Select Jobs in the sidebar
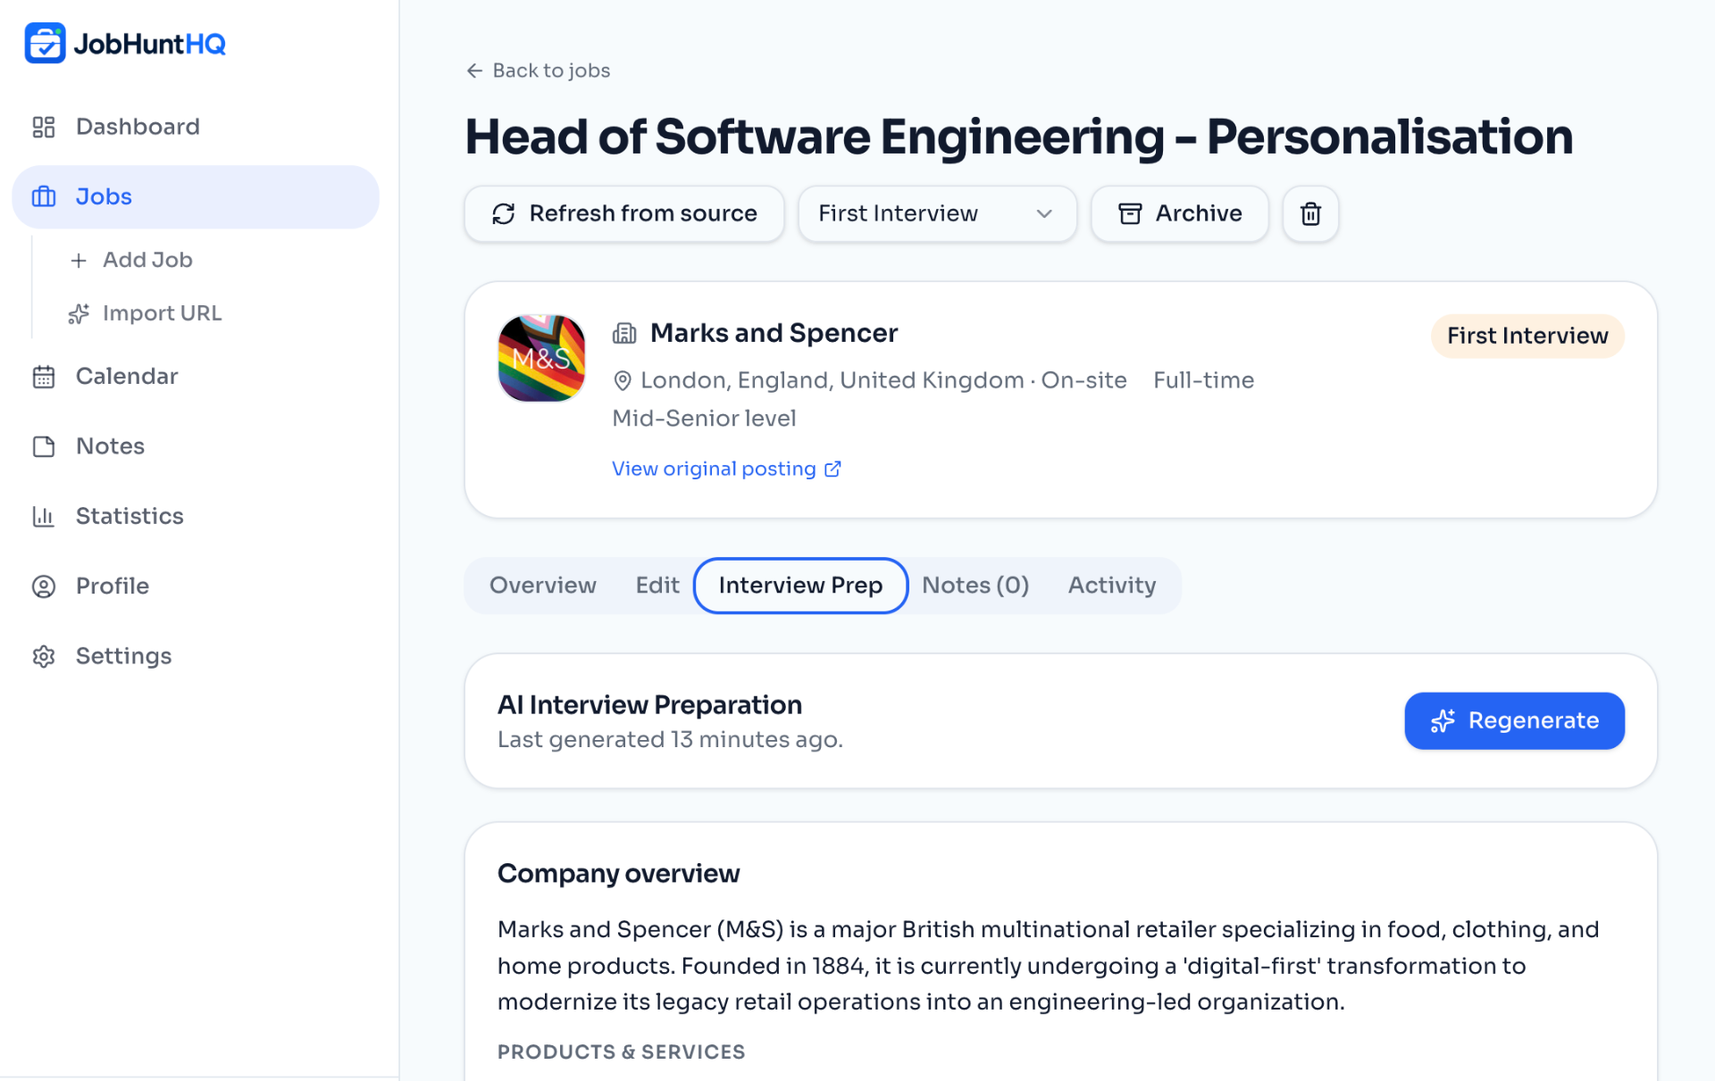 pos(196,196)
